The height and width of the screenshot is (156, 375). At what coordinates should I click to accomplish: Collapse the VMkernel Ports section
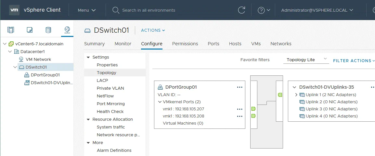[x=160, y=102]
